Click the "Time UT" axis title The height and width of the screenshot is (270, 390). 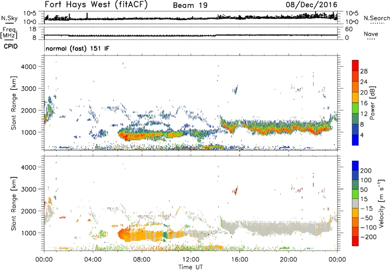[x=191, y=267]
